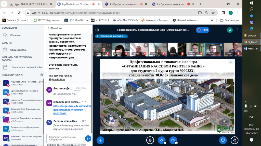Open camera permission icon in address bar
Image resolution: width=261 pixels, height=146 pixels.
[x=200, y=13]
